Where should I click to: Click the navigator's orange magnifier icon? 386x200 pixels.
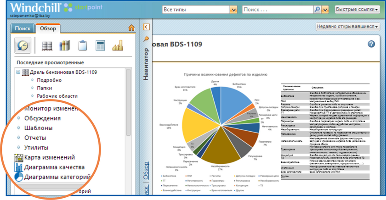(x=147, y=39)
